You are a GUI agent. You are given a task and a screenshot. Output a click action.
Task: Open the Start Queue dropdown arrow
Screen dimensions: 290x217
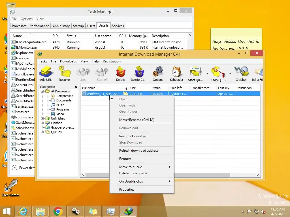pos(207,73)
